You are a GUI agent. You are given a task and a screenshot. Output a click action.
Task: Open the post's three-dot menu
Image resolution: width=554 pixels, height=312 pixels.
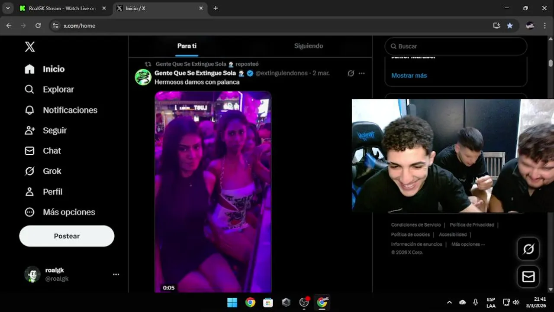[362, 73]
